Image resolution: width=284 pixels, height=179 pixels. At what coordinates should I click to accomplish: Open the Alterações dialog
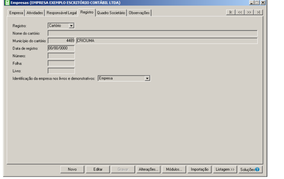point(149,169)
